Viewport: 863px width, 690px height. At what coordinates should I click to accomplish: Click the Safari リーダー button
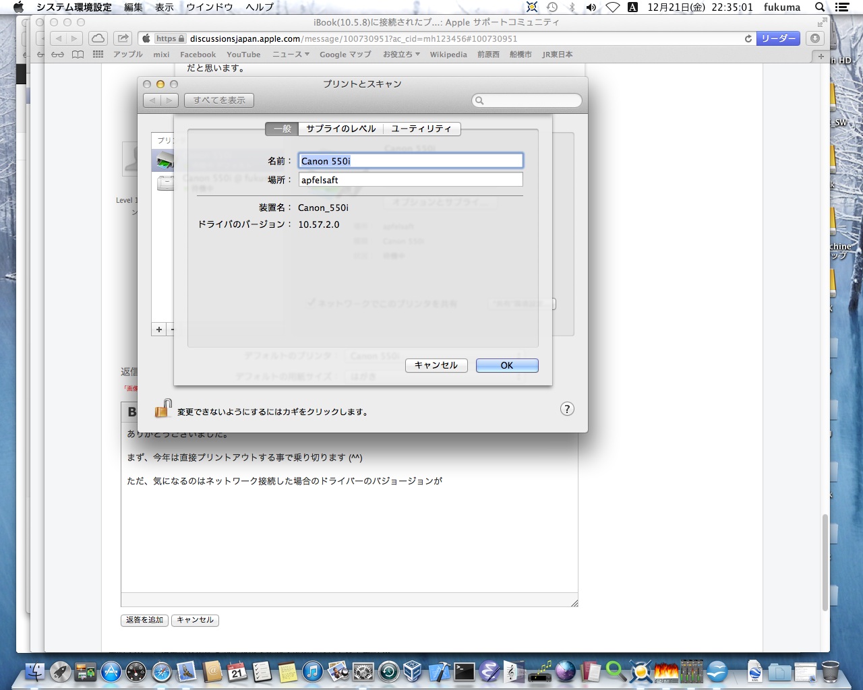pos(778,38)
